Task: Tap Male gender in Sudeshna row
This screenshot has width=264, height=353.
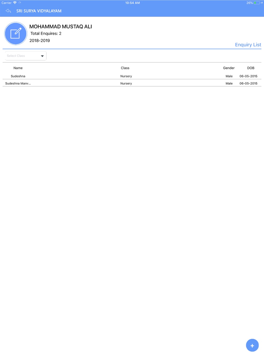Action: tap(229, 76)
